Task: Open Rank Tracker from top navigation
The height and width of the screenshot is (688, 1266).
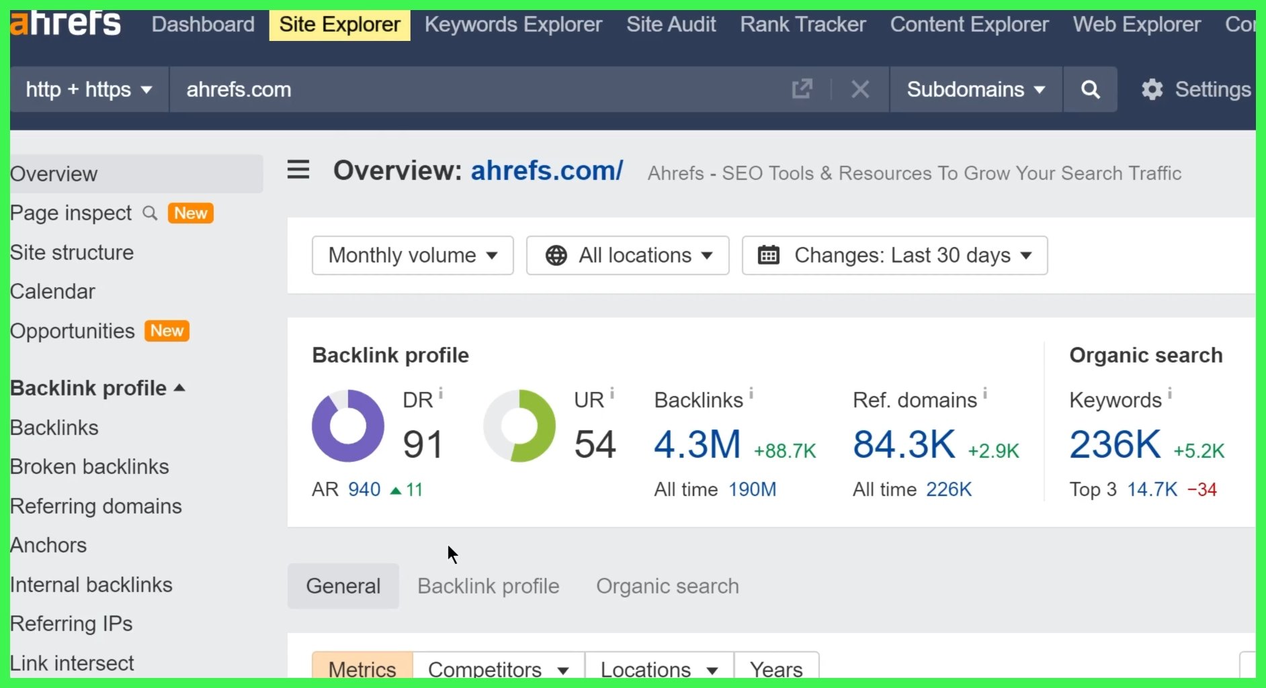Action: tap(802, 24)
